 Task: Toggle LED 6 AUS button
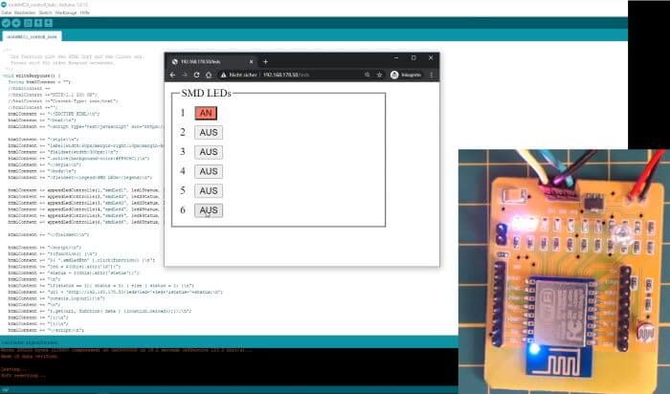pyautogui.click(x=209, y=210)
